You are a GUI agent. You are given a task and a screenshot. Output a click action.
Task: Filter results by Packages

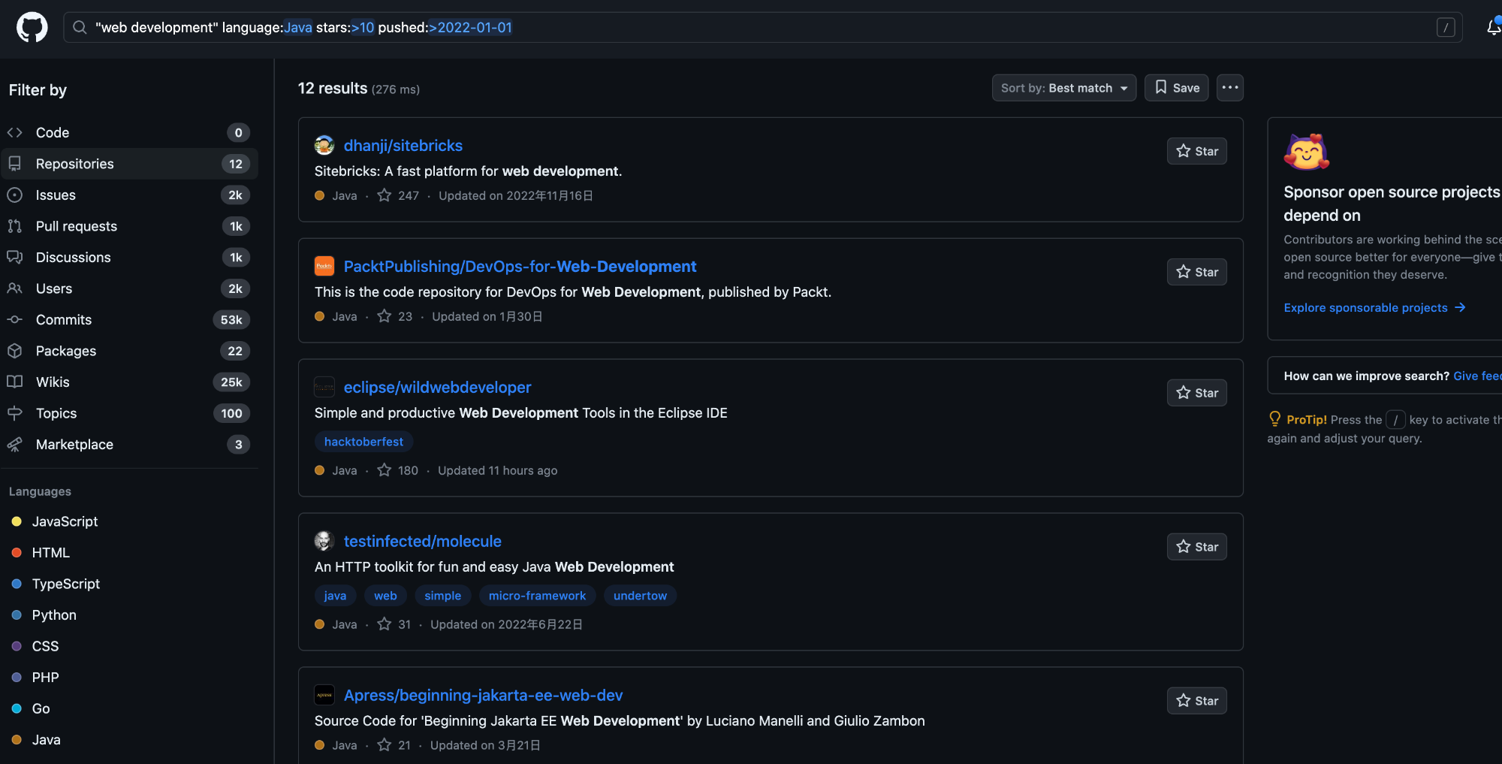click(129, 351)
